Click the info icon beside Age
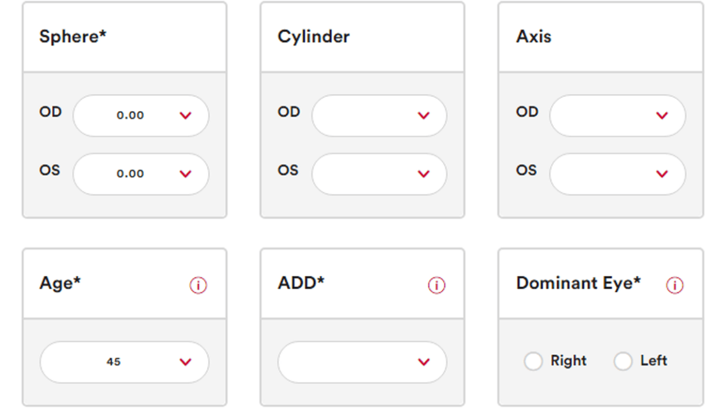The width and height of the screenshot is (725, 408). (x=198, y=285)
